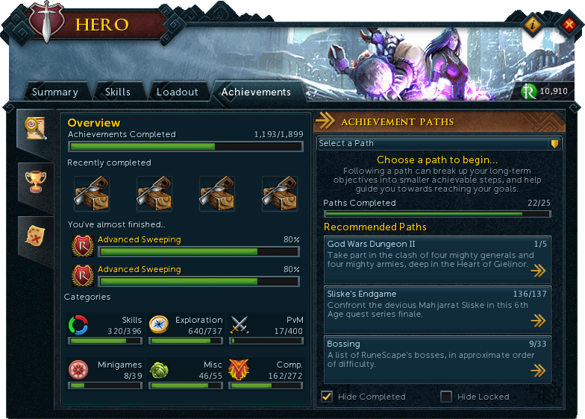Untick the Hide Completed checkbox
585x419 pixels.
tap(327, 397)
